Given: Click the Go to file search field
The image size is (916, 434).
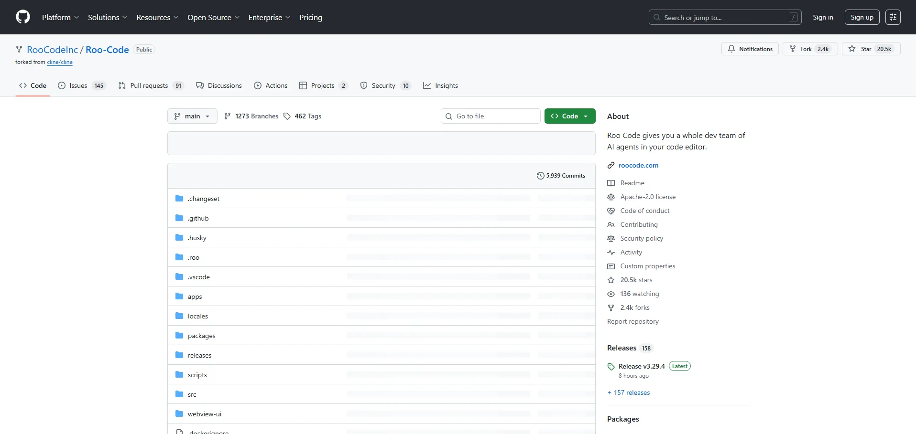Looking at the screenshot, I should pos(491,116).
